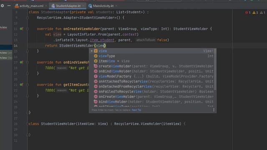Image resolution: width=267 pixels, height=150 pixels.
Task: Click the yellow warning count indicator
Action: coord(255,12)
